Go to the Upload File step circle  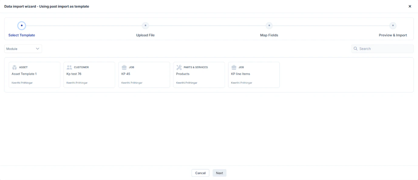(145, 26)
